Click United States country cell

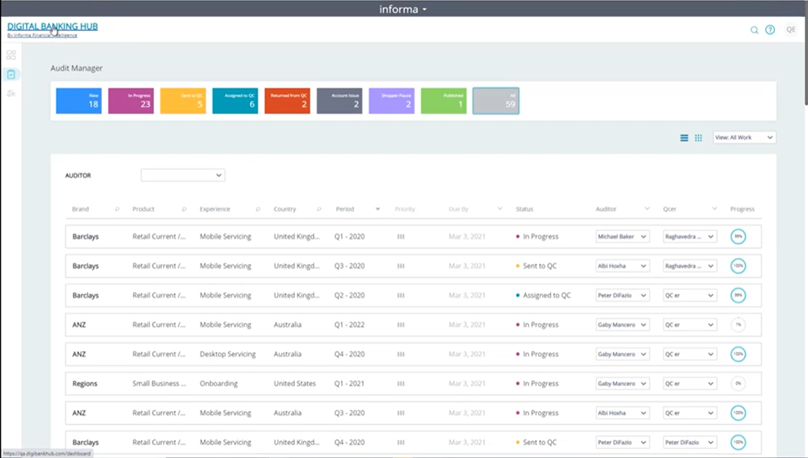coord(295,383)
